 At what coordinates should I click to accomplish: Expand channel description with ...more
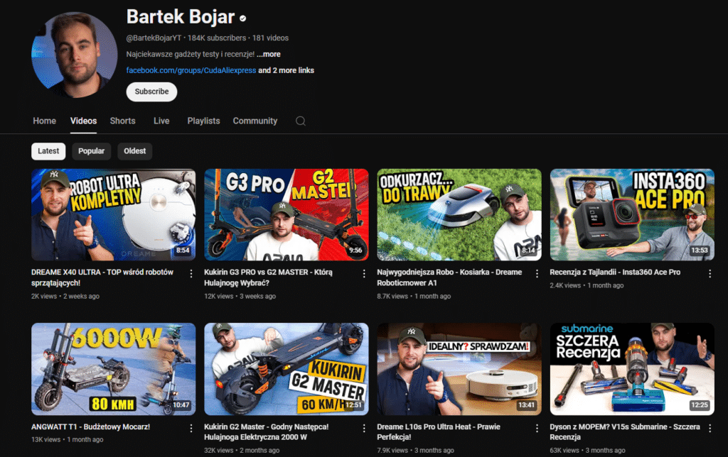point(269,55)
